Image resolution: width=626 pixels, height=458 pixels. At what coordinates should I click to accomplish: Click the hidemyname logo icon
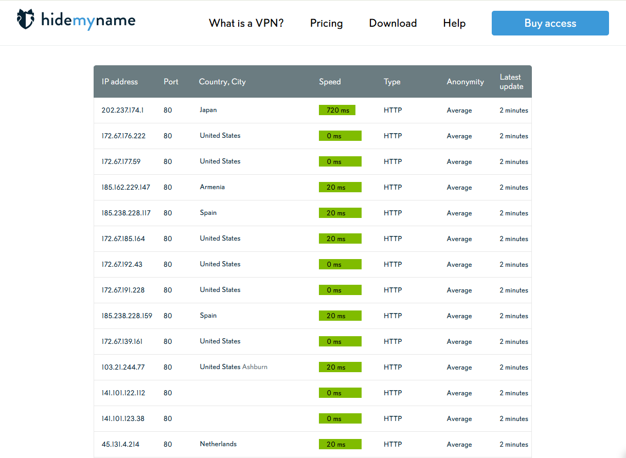26,19
